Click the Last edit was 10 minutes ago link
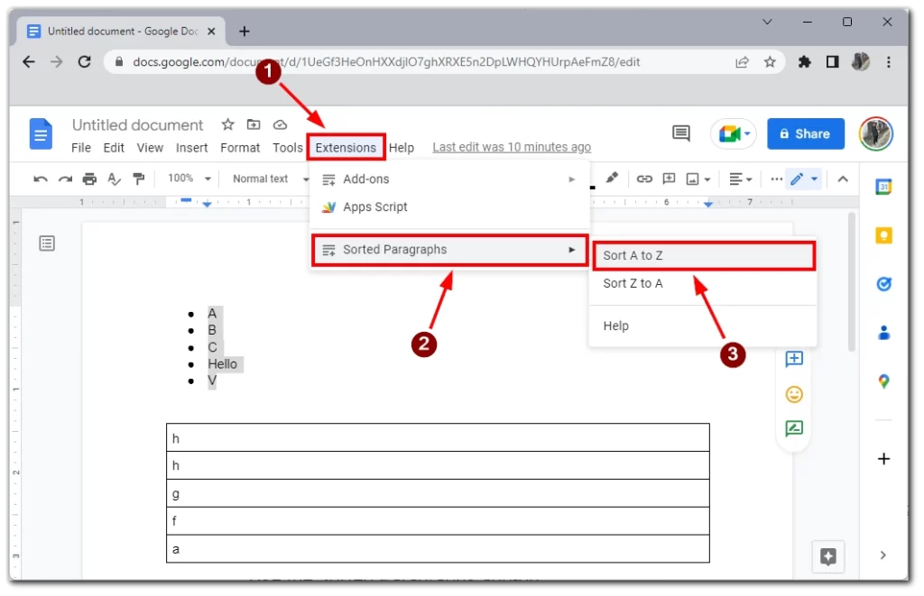The width and height of the screenshot is (924, 596). pyautogui.click(x=511, y=146)
